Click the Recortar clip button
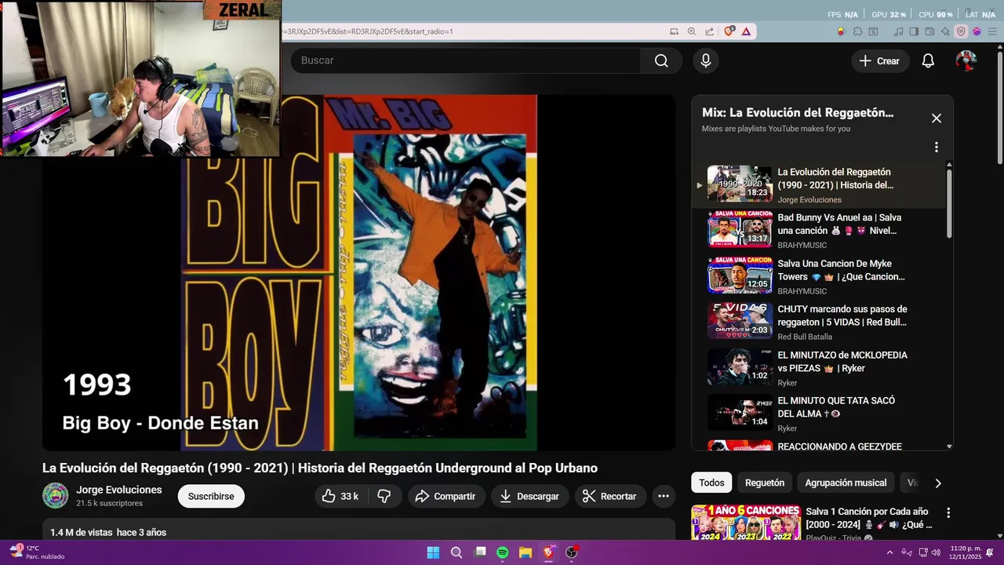The image size is (1004, 565). point(610,496)
